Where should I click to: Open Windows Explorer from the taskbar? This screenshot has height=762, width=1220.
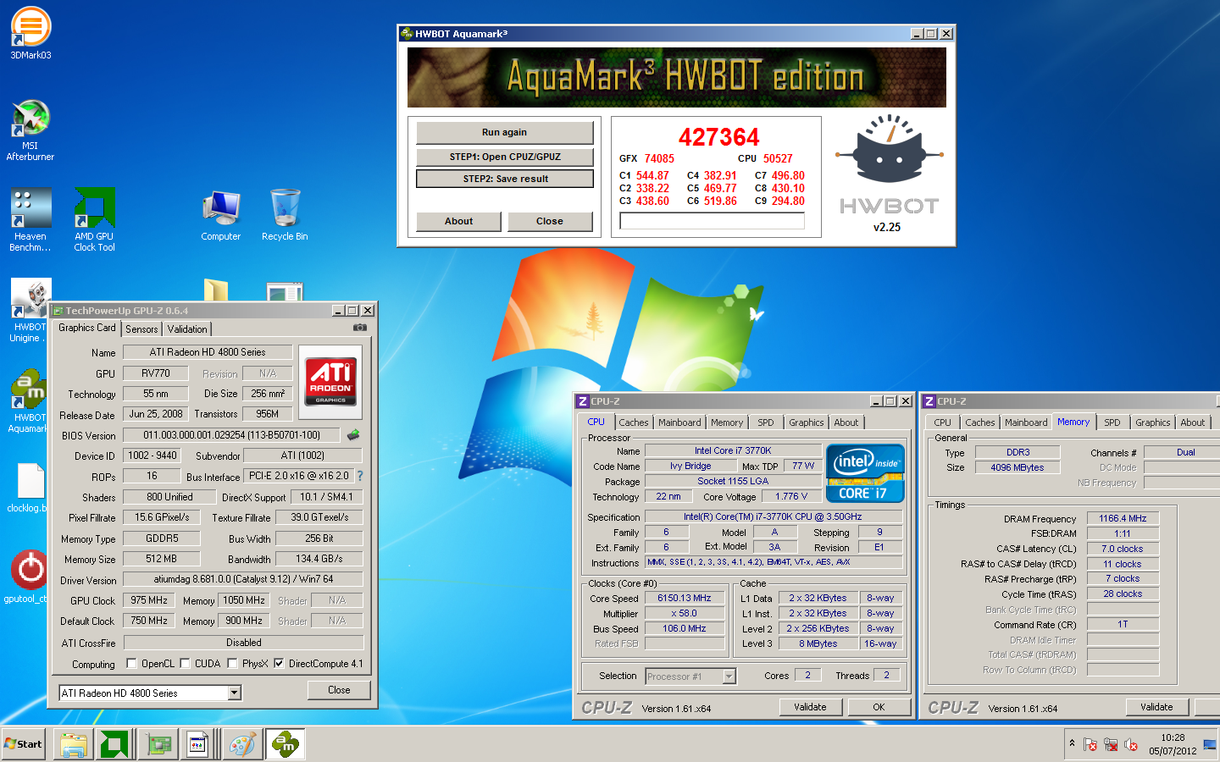(74, 745)
